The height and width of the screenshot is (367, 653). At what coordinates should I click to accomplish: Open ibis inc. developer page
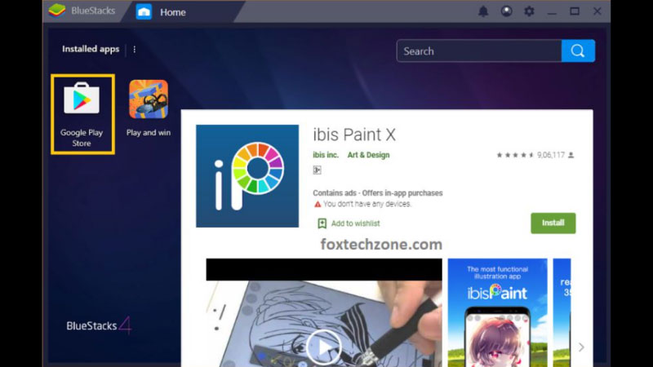(x=326, y=155)
